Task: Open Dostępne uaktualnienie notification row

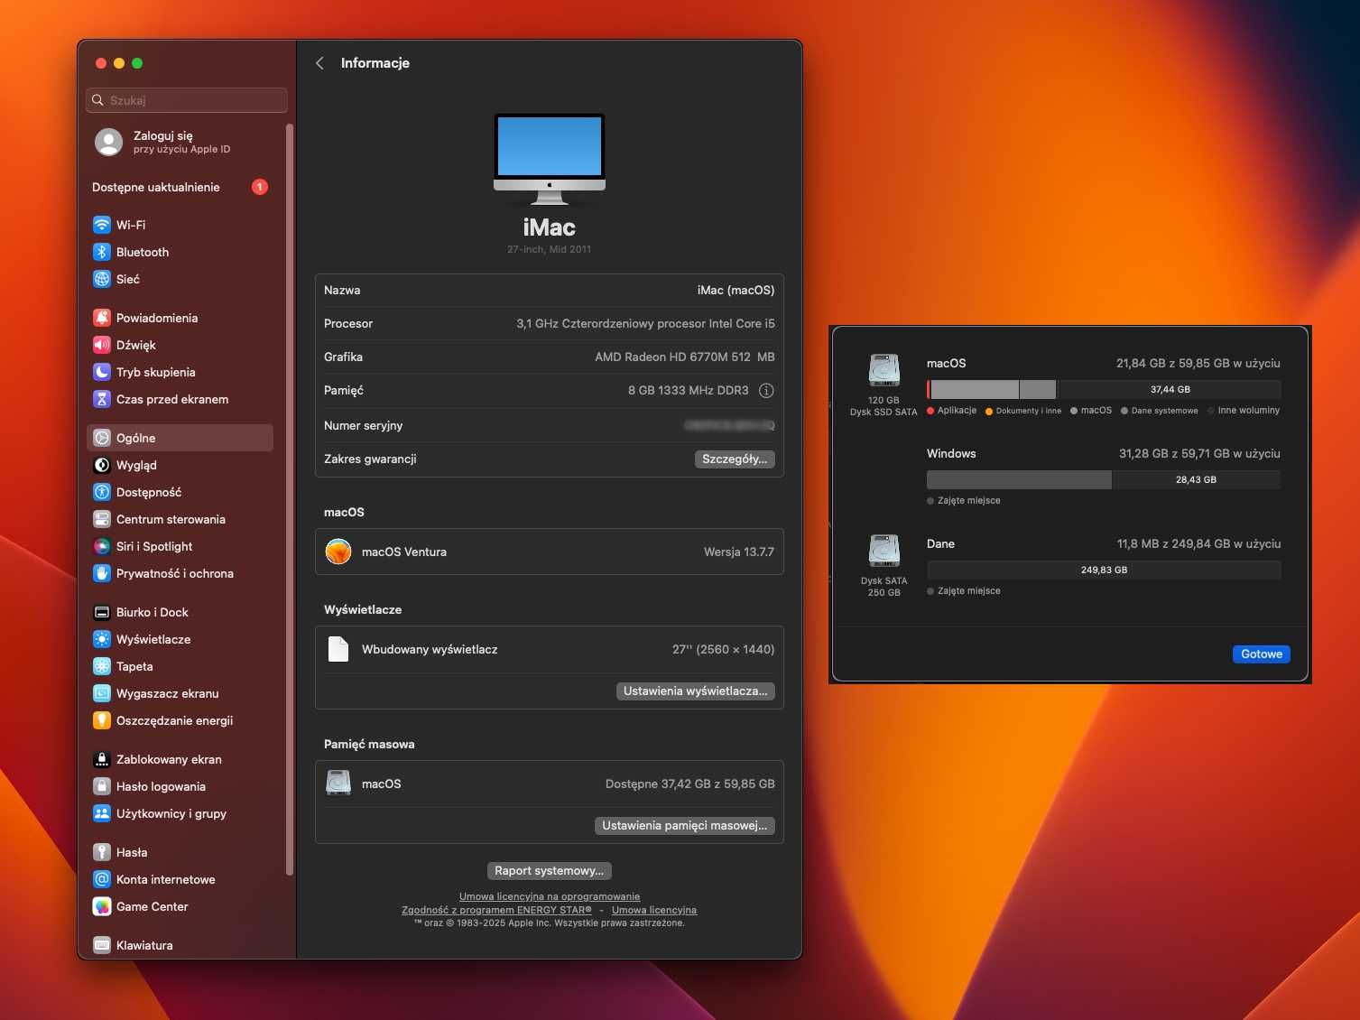Action: pos(180,187)
